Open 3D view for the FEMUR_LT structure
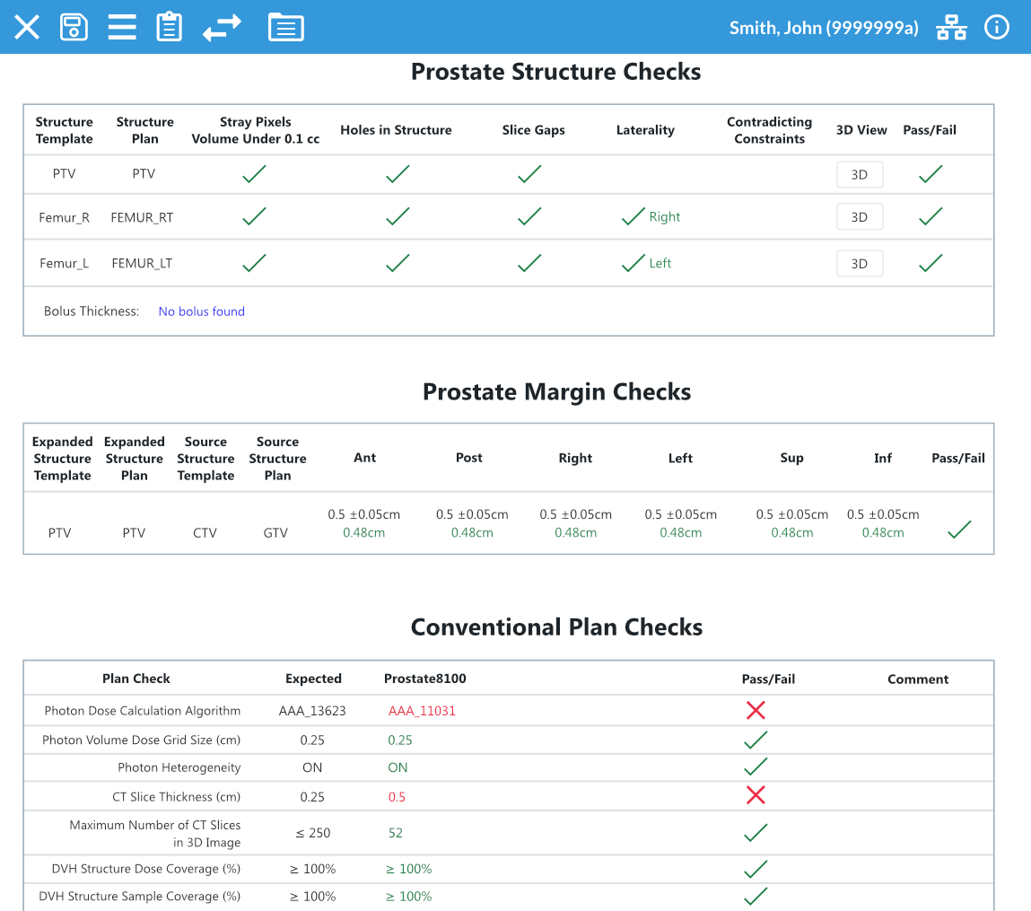1031x911 pixels. 860,263
